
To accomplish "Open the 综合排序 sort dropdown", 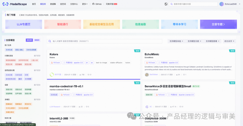I will click(x=229, y=41).
